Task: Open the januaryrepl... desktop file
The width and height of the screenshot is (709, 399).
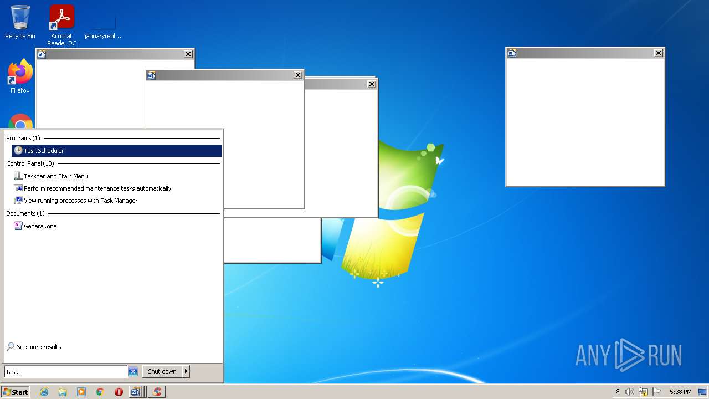Action: tap(103, 25)
